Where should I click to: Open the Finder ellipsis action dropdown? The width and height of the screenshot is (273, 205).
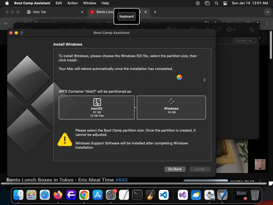[x=231, y=29]
